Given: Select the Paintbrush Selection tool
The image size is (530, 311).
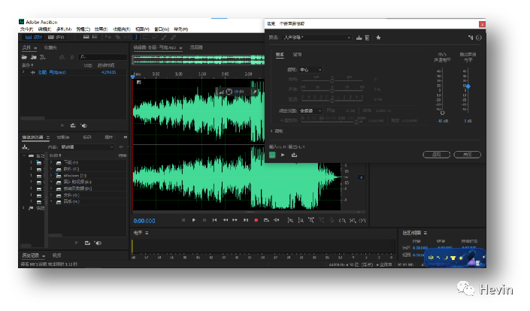Looking at the screenshot, I should pos(164,37).
